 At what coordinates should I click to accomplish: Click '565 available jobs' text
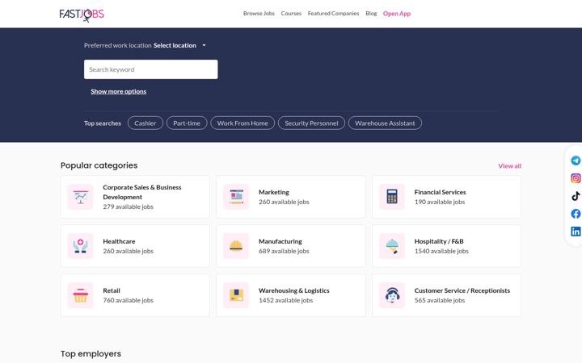click(440, 300)
